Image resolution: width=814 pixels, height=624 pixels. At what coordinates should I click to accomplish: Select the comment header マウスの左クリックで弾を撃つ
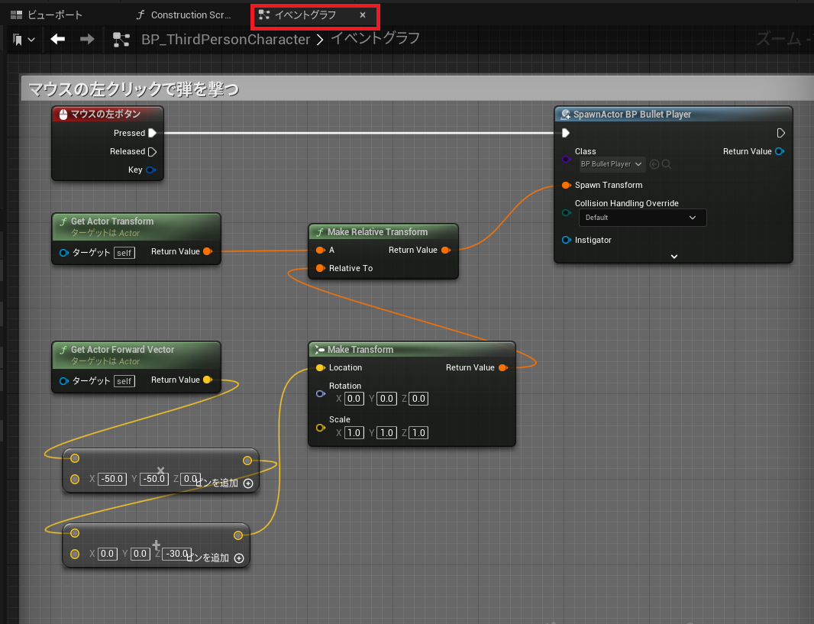[134, 89]
